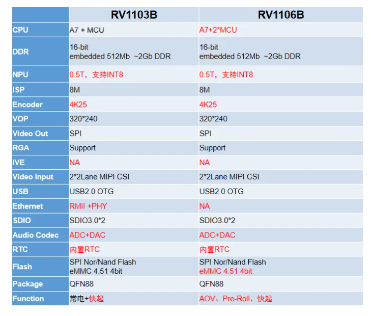Select the RTC row label

coord(20,250)
